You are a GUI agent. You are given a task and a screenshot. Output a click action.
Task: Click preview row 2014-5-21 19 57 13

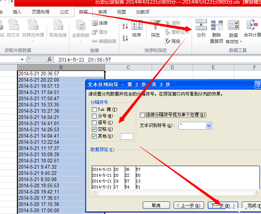(116, 181)
